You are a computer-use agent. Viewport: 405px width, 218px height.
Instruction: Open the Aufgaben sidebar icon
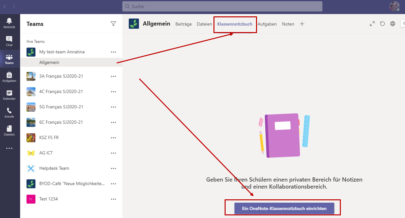click(9, 77)
